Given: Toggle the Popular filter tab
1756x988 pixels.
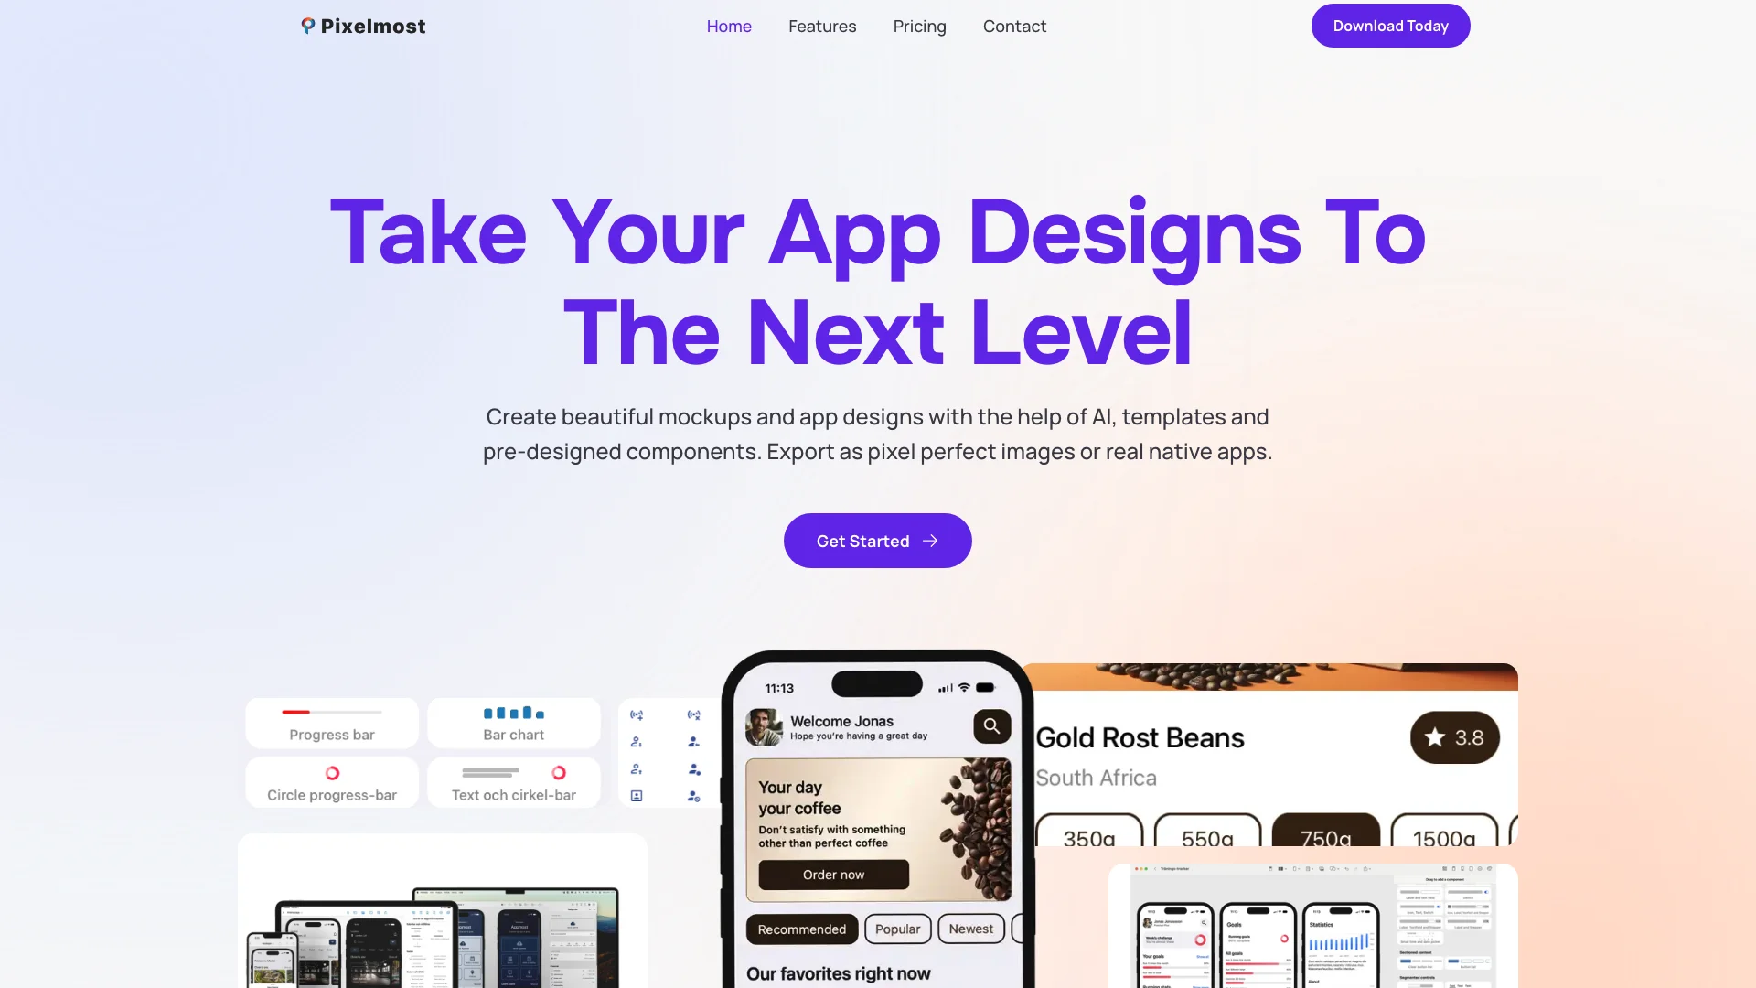Looking at the screenshot, I should (897, 929).
